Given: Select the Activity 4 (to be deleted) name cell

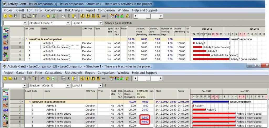Looking at the screenshot, I should point(61,55).
